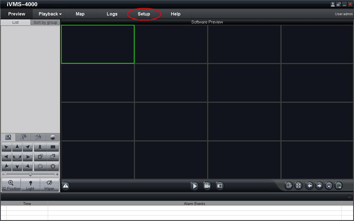Adjust the PTZ speed slider handle
354x221 pixels.
[x=30, y=175]
